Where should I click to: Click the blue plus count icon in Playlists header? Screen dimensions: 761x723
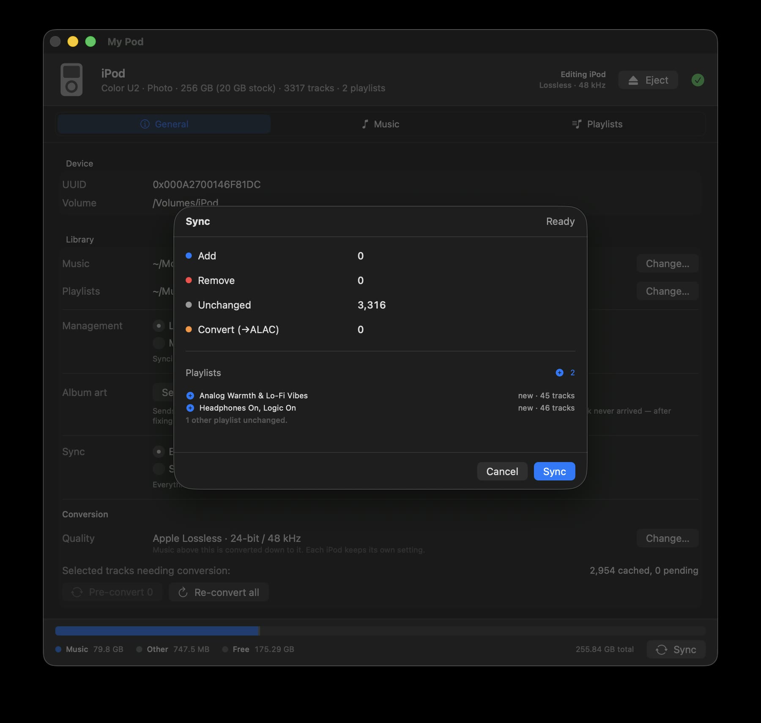pos(559,372)
